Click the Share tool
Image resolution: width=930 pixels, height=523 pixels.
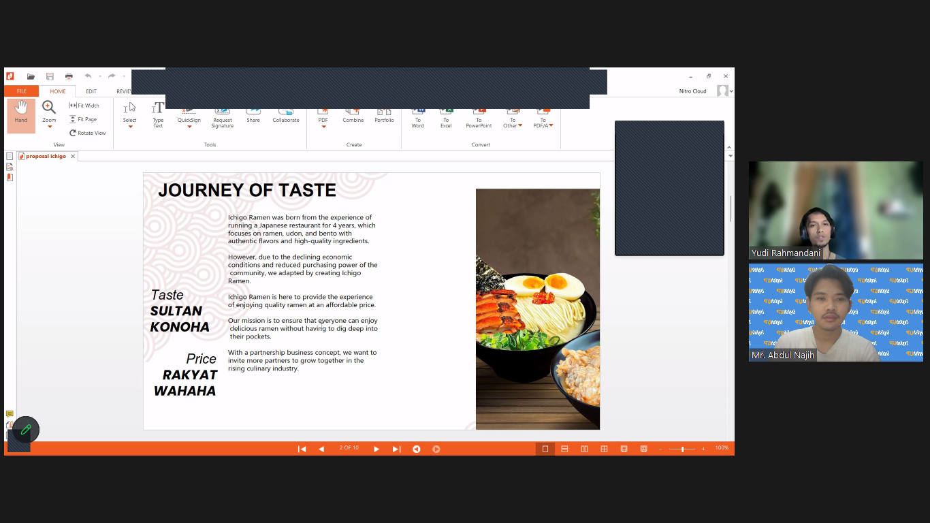(253, 116)
